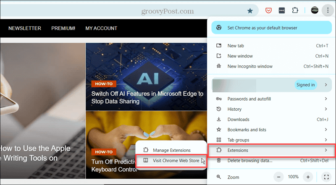Click Set Chrome as your default browser

[271, 28]
